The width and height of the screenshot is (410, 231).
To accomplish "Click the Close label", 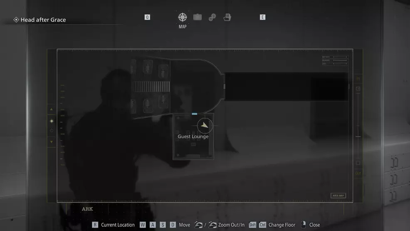I will click(314, 225).
